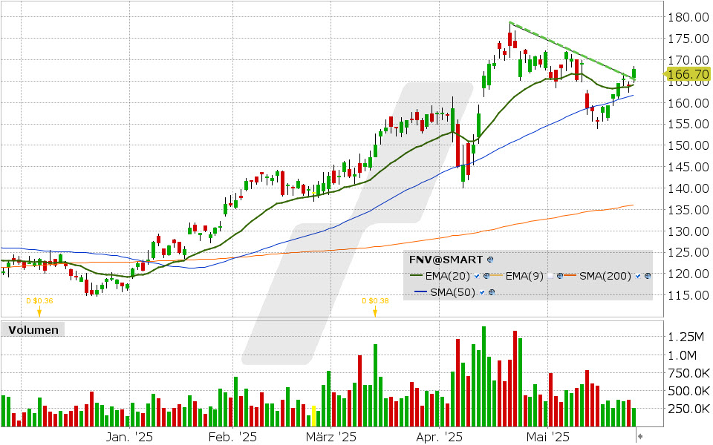Click the Feb. '25 date label
The height and width of the screenshot is (445, 713).
point(232,437)
